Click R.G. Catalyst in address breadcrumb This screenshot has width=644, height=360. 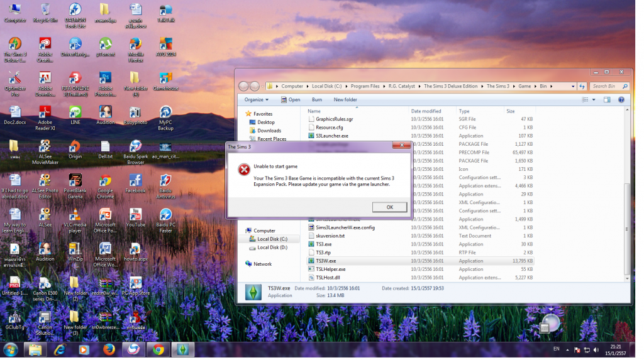pyautogui.click(x=401, y=87)
